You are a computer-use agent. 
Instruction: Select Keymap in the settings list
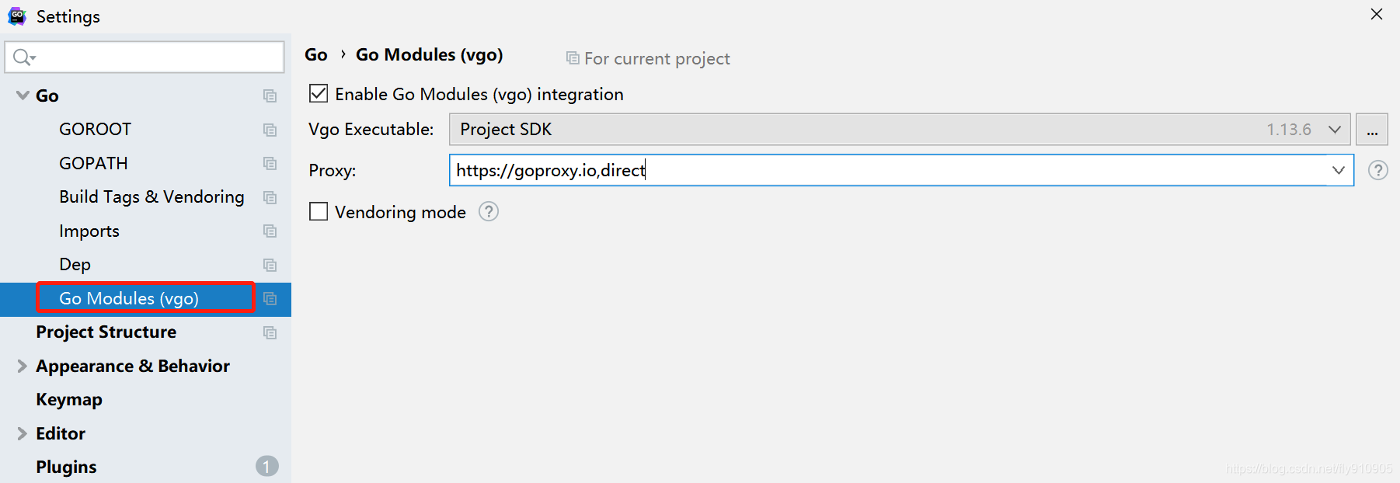69,400
